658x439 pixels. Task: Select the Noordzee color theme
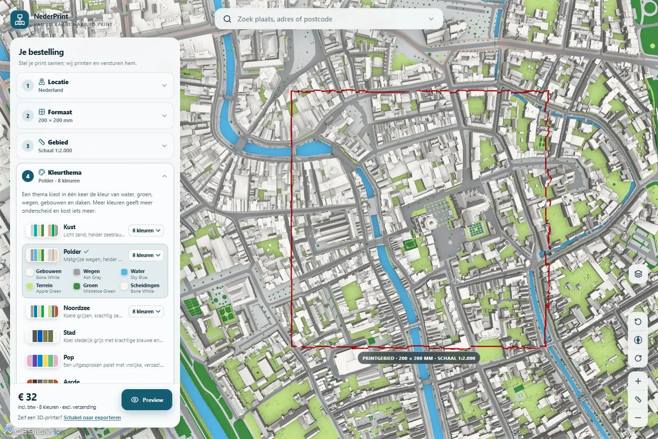coord(75,311)
